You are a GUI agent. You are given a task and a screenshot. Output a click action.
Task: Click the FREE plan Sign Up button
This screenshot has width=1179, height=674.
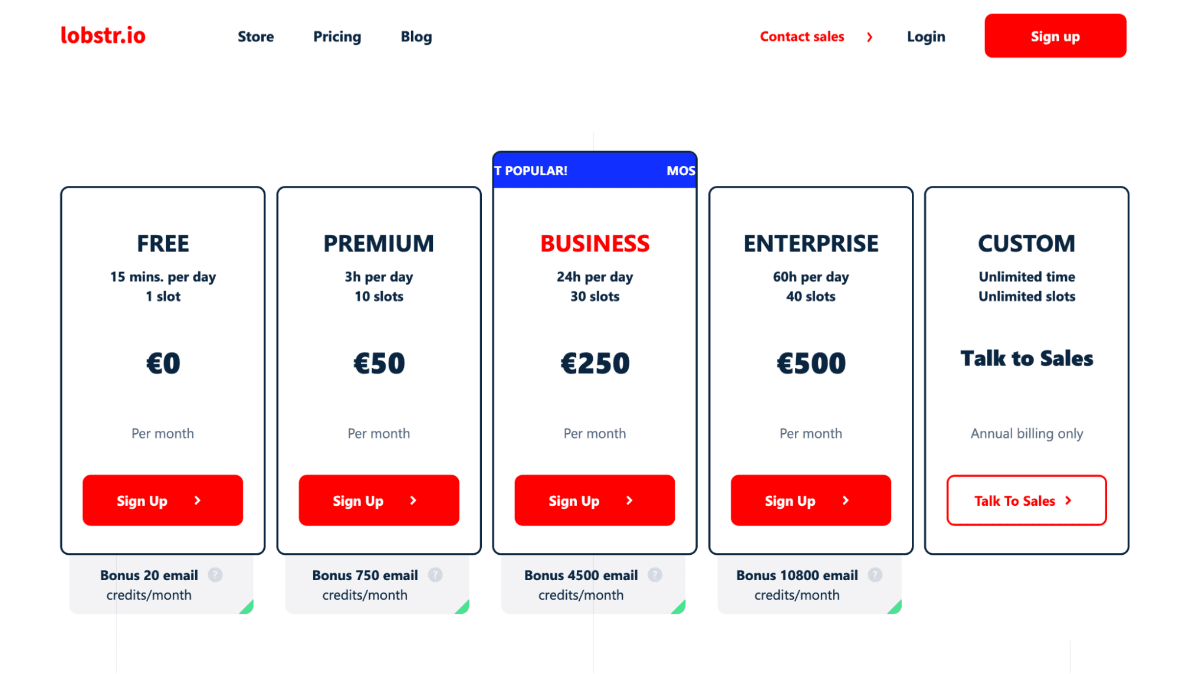point(161,500)
